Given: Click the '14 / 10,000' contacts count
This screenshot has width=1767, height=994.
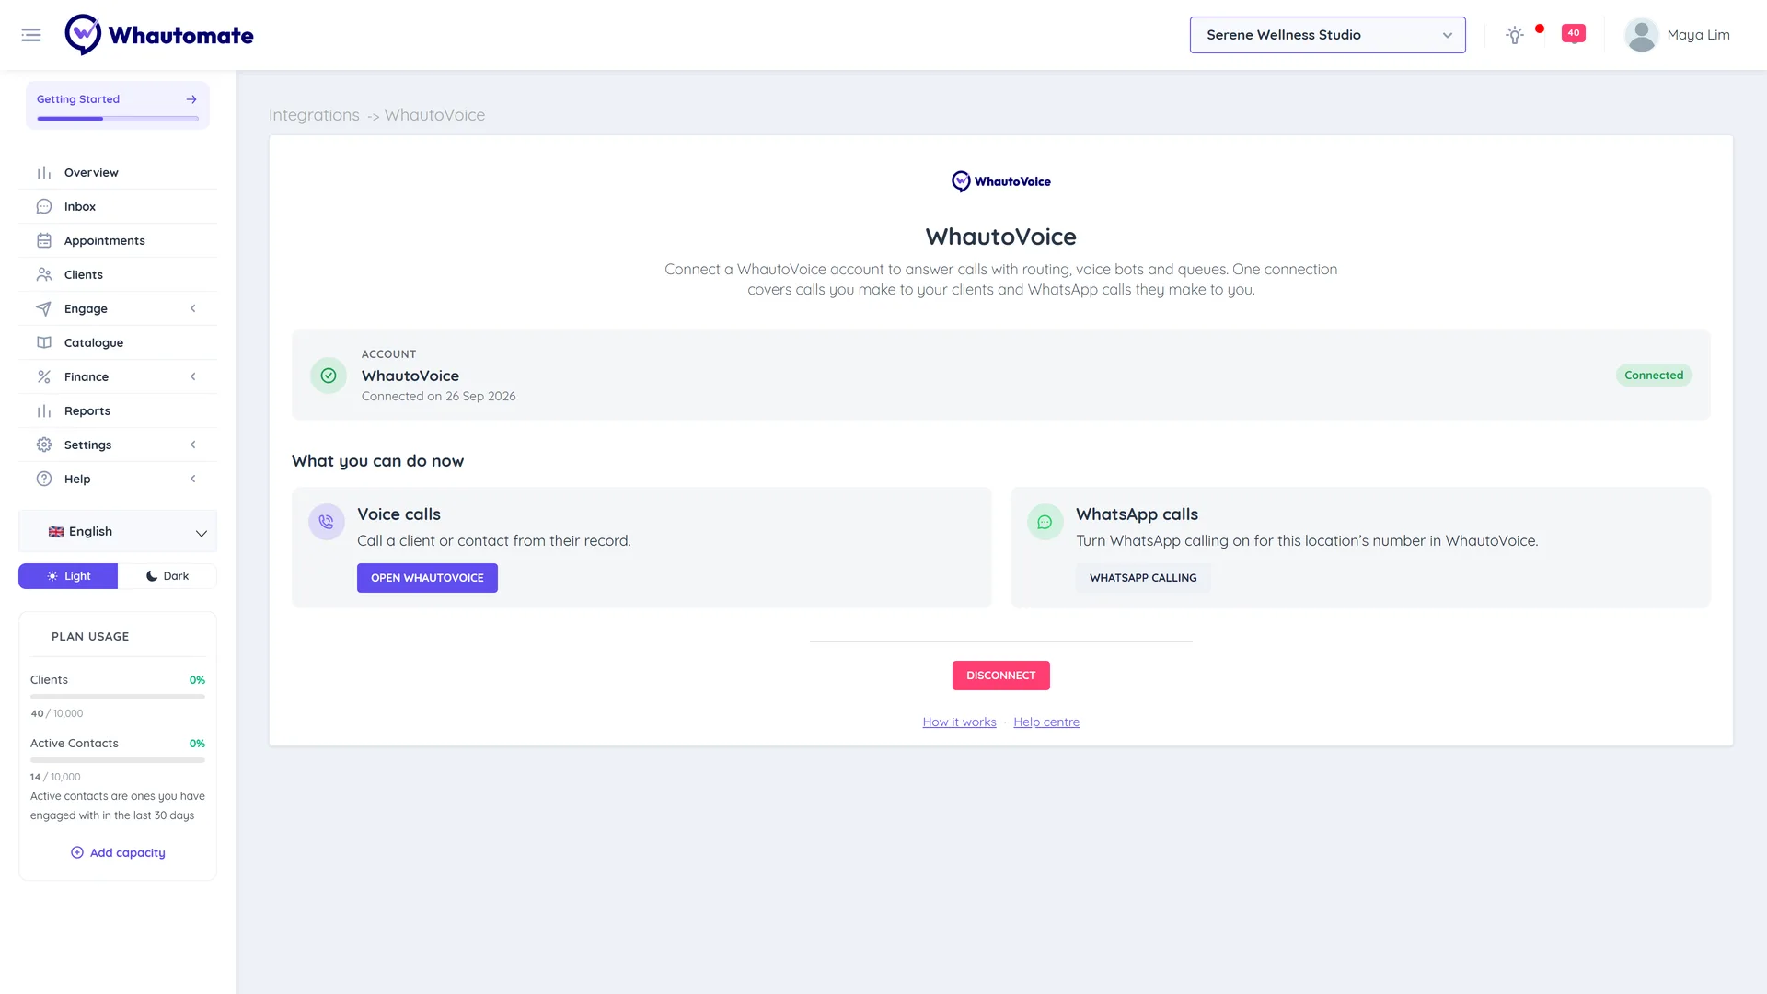Looking at the screenshot, I should pyautogui.click(x=55, y=777).
